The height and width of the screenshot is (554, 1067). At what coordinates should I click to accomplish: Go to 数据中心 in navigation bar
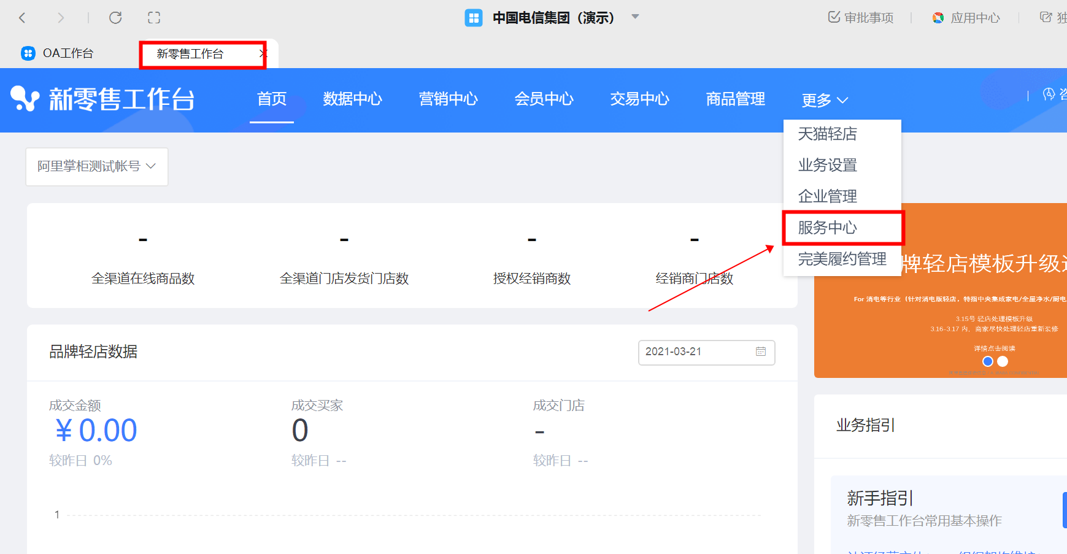click(352, 99)
